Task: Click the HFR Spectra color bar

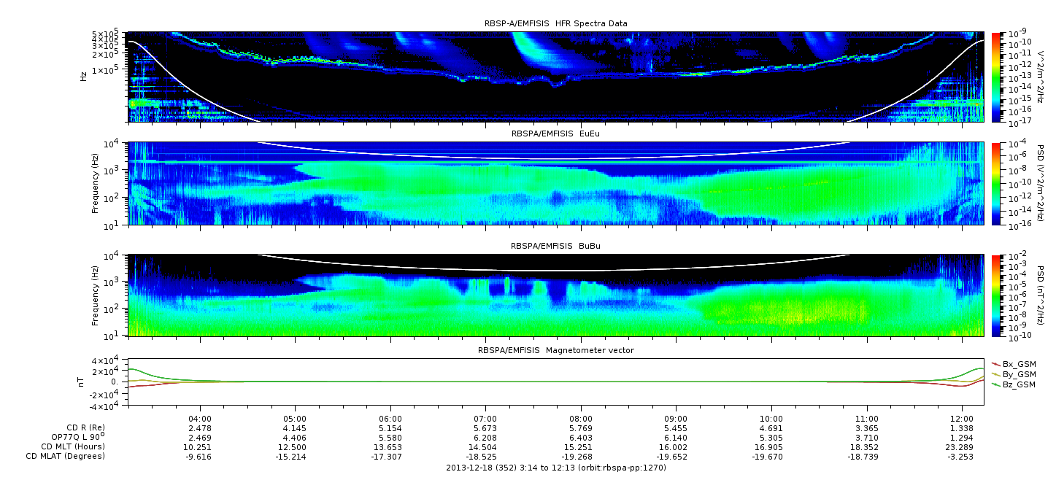Action: pyautogui.click(x=996, y=76)
